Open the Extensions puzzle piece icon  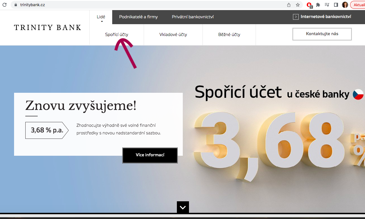pos(318,5)
